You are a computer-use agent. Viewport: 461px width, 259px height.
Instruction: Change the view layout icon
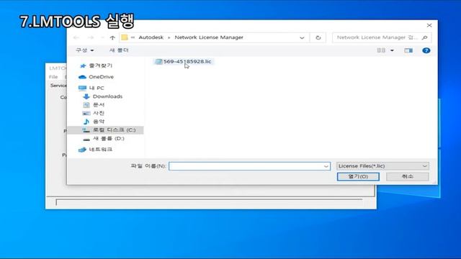[381, 50]
